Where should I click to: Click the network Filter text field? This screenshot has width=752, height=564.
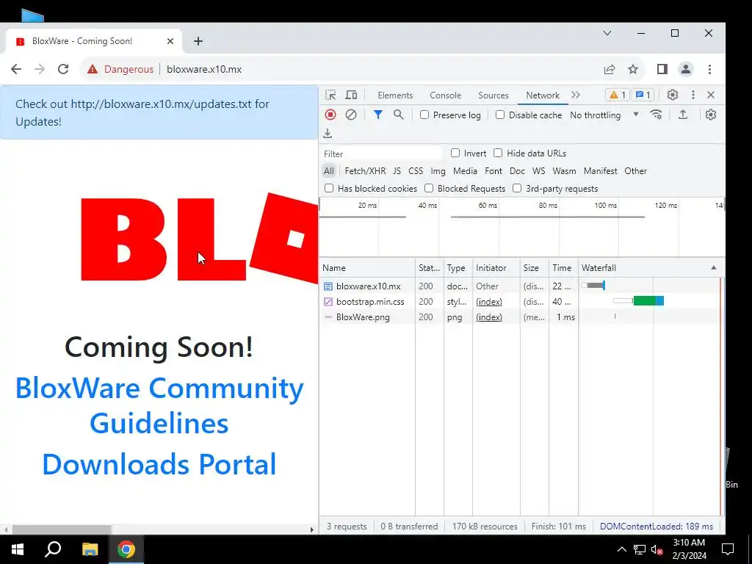click(381, 153)
